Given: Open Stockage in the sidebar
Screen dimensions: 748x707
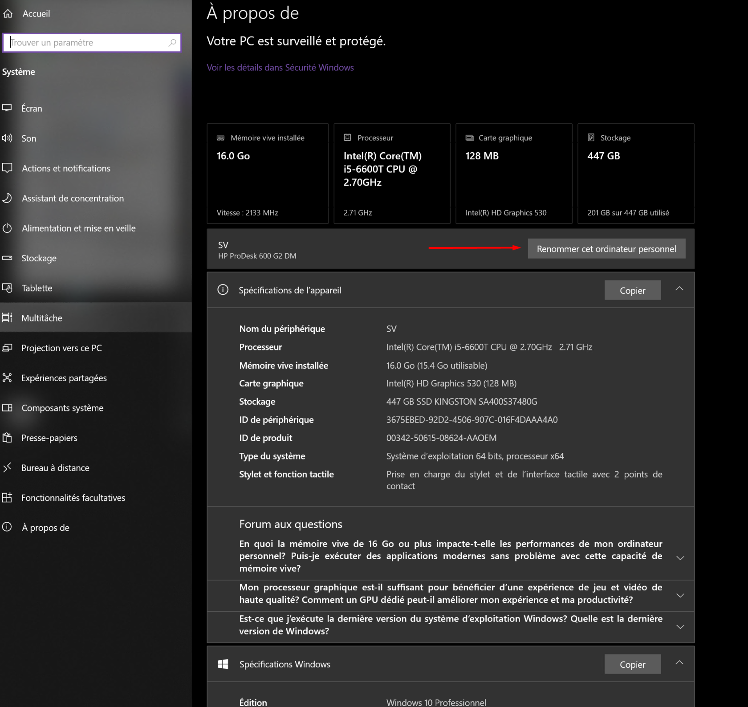Looking at the screenshot, I should [x=96, y=258].
